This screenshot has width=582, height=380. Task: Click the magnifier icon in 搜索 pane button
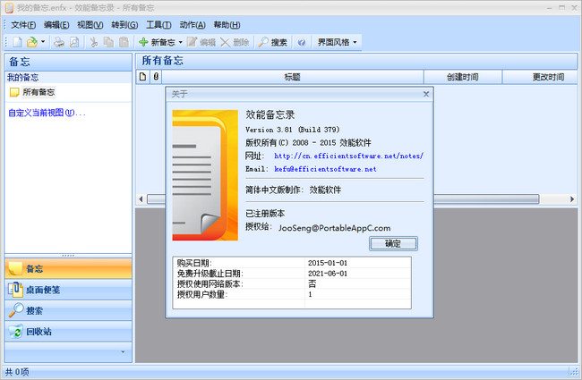(x=16, y=310)
